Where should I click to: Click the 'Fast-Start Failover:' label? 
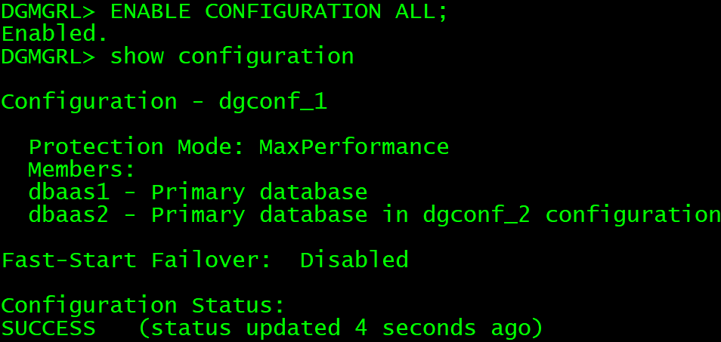pos(136,260)
